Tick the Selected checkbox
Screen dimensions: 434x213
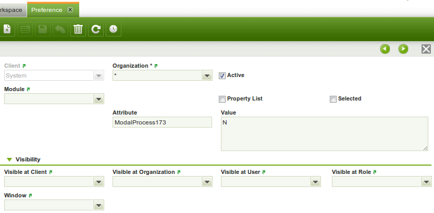(x=333, y=99)
